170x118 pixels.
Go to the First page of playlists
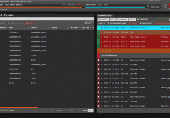(51, 110)
